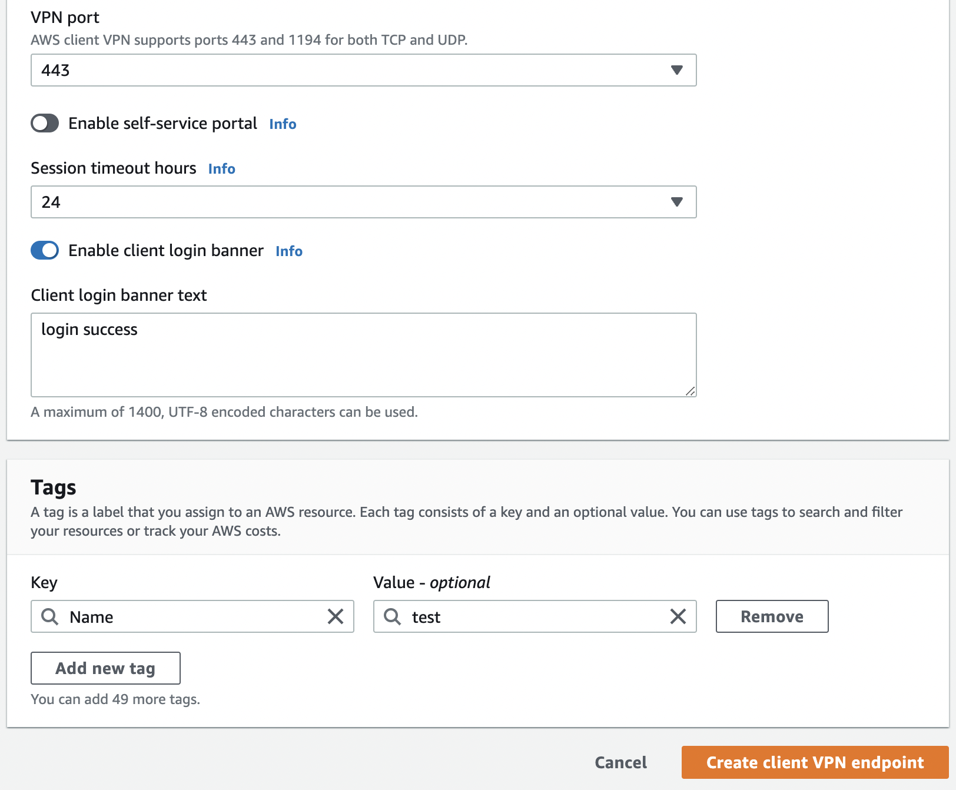Image resolution: width=956 pixels, height=790 pixels.
Task: Open Info link for self-service portal
Action: pyautogui.click(x=283, y=124)
